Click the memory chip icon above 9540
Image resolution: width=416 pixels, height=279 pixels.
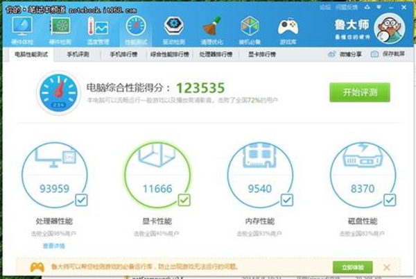(x=260, y=156)
